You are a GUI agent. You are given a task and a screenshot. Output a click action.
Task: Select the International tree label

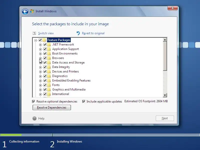(60, 94)
